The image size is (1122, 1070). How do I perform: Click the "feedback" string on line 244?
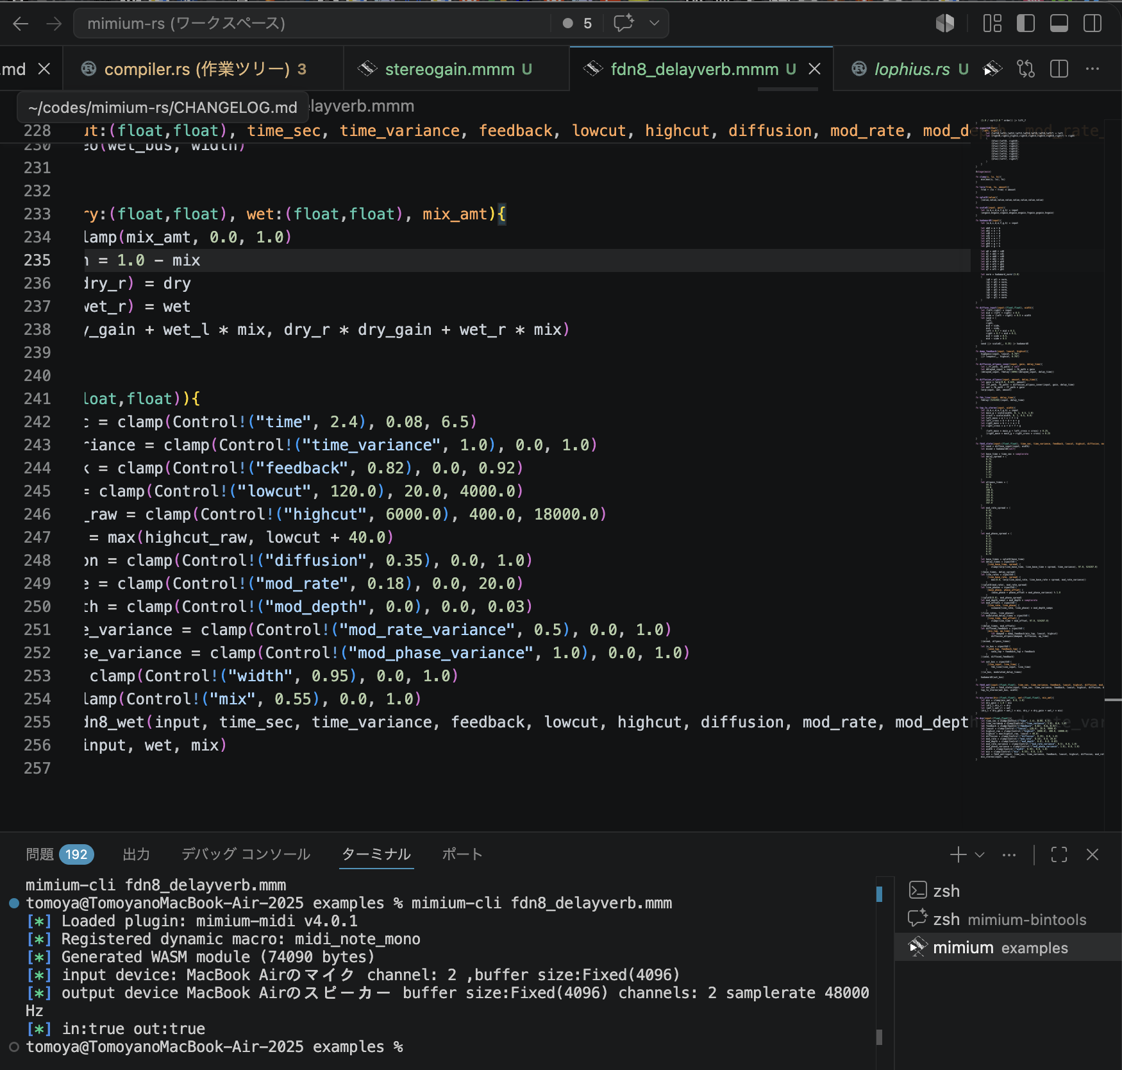coord(303,468)
